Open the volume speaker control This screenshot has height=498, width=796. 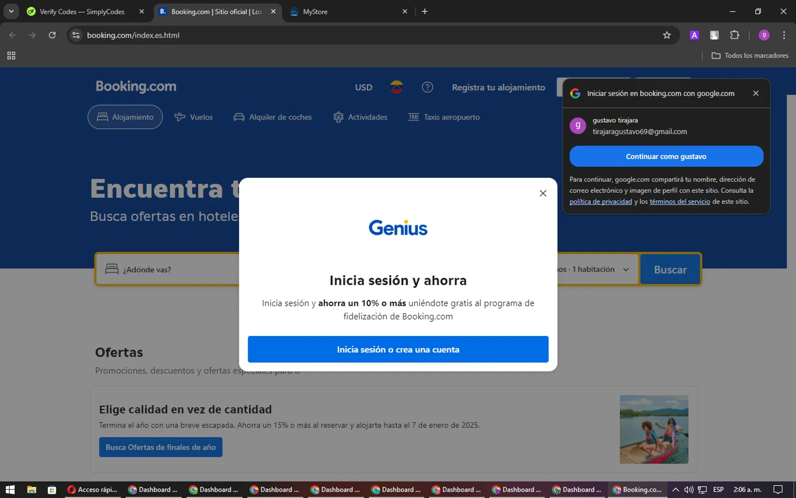pyautogui.click(x=689, y=490)
